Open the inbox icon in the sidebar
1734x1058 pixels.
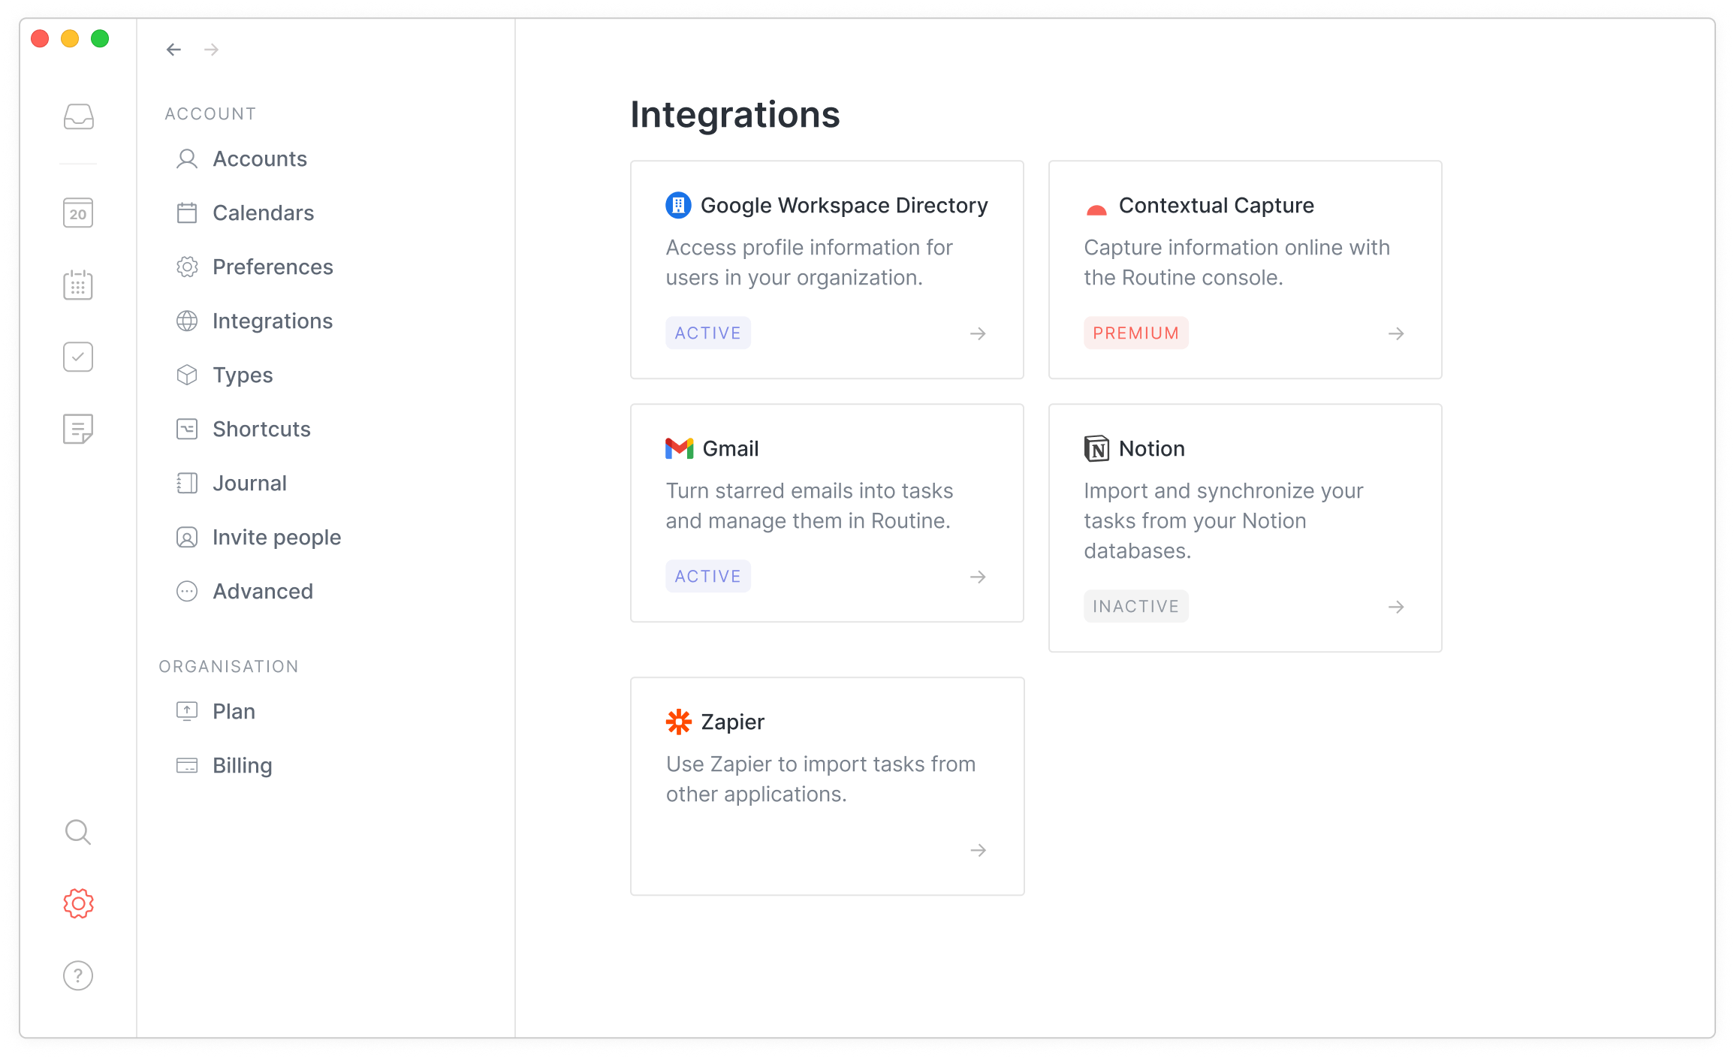click(78, 117)
